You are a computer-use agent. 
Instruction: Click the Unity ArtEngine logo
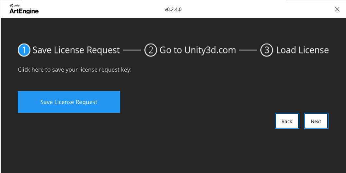(x=24, y=9)
